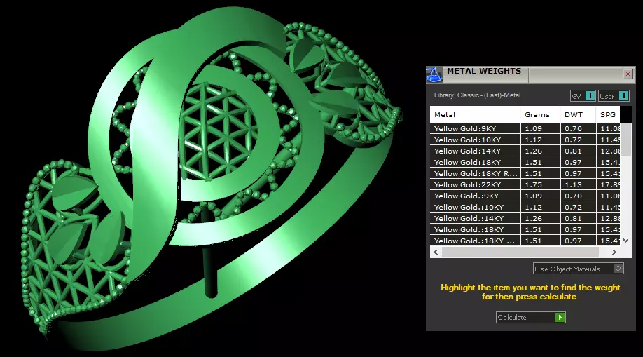
Task: Click the Metal Weights panel cone icon
Action: tap(434, 75)
